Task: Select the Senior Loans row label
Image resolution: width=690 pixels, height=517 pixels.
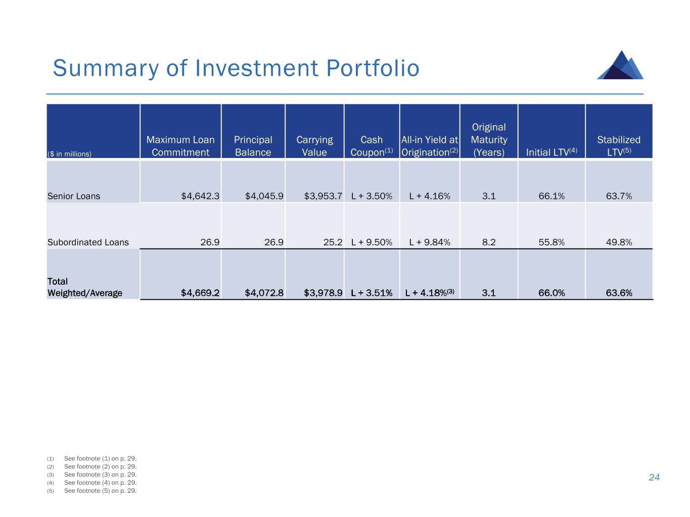Action: [x=74, y=196]
